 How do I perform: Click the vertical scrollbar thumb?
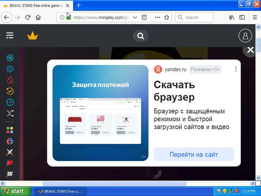(x=258, y=45)
